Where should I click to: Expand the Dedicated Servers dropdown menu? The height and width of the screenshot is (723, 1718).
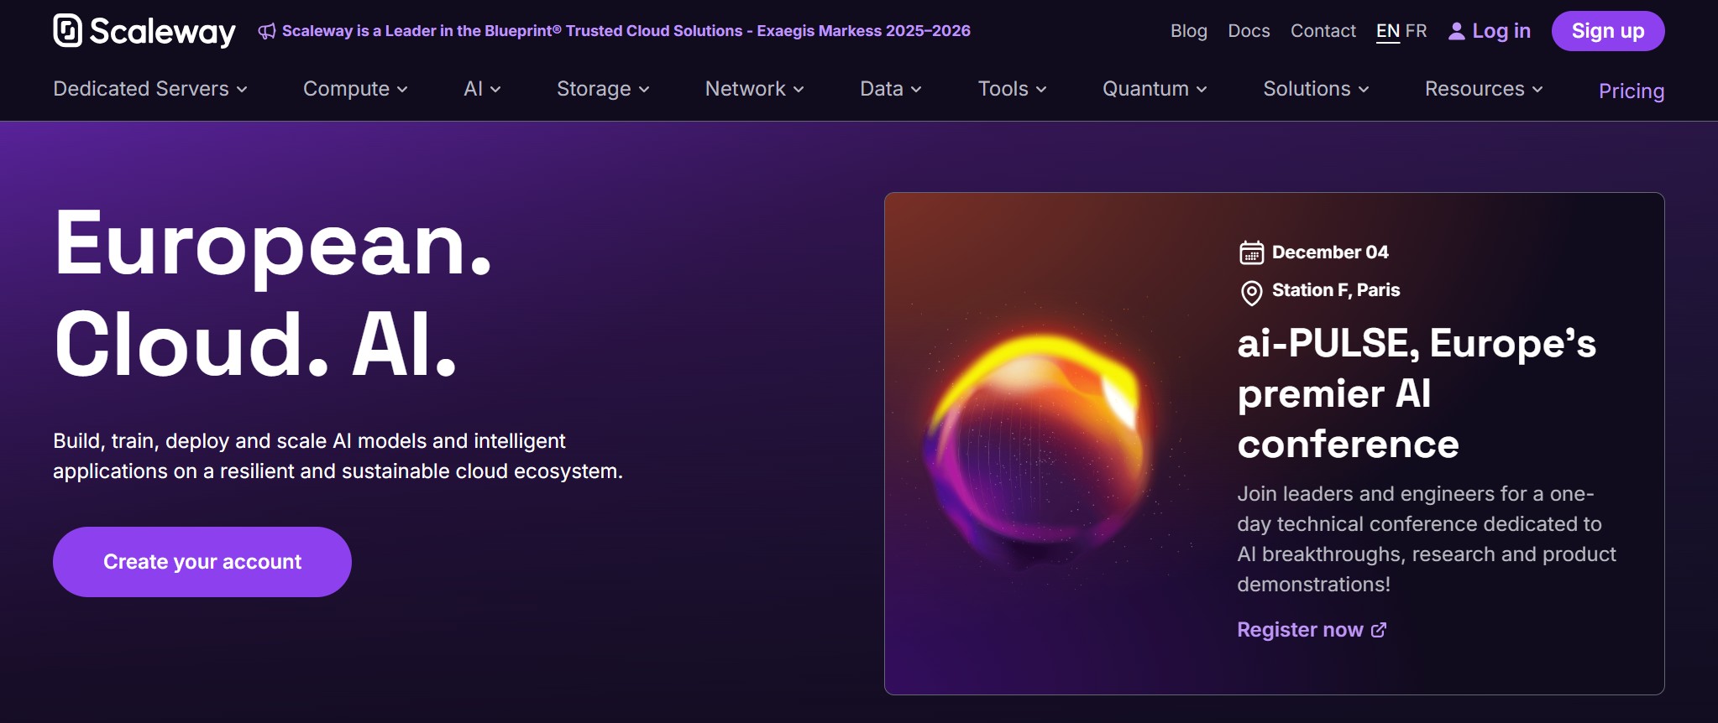(149, 89)
